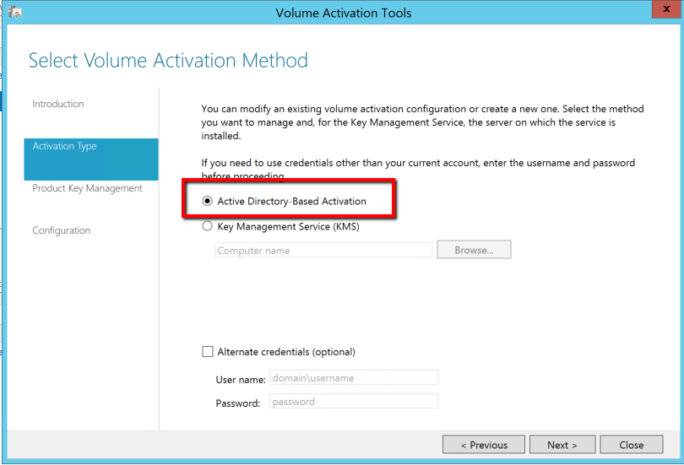The image size is (684, 465).
Task: Jump to the Configuration step
Action: tap(62, 230)
